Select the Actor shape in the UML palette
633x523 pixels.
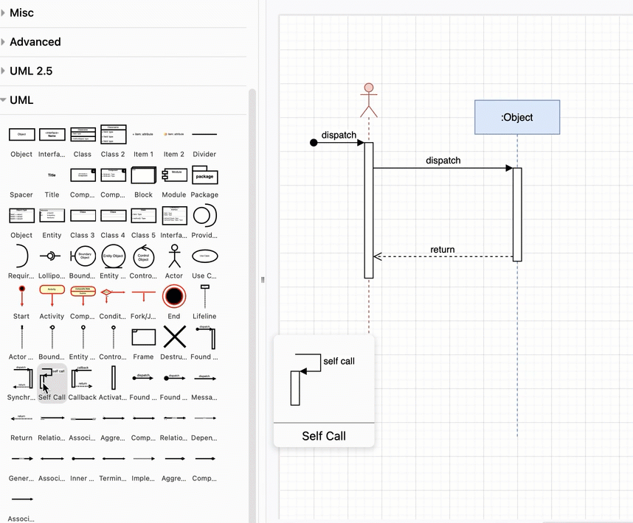tap(173, 256)
